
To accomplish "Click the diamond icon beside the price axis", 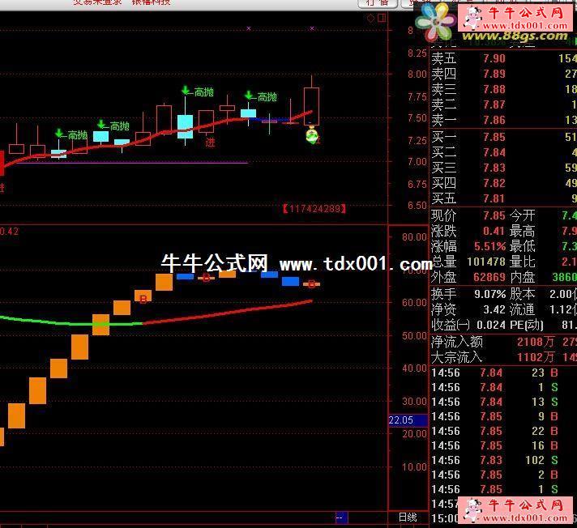I will 370,18.
